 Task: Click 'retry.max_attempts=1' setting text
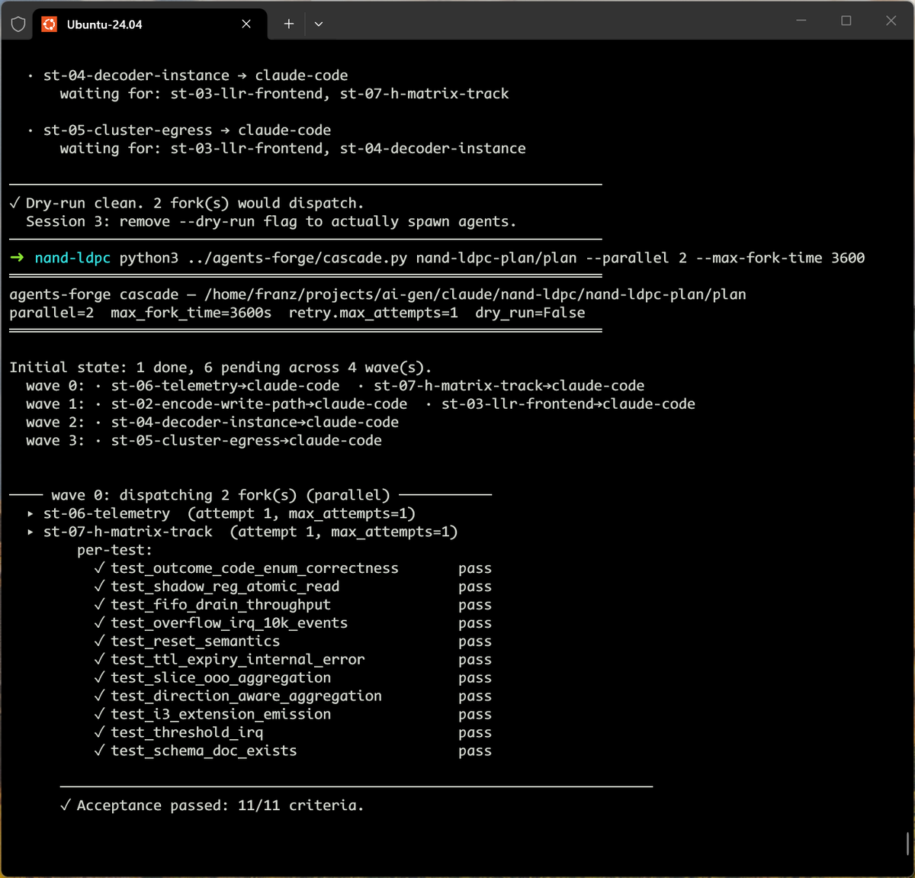click(374, 313)
